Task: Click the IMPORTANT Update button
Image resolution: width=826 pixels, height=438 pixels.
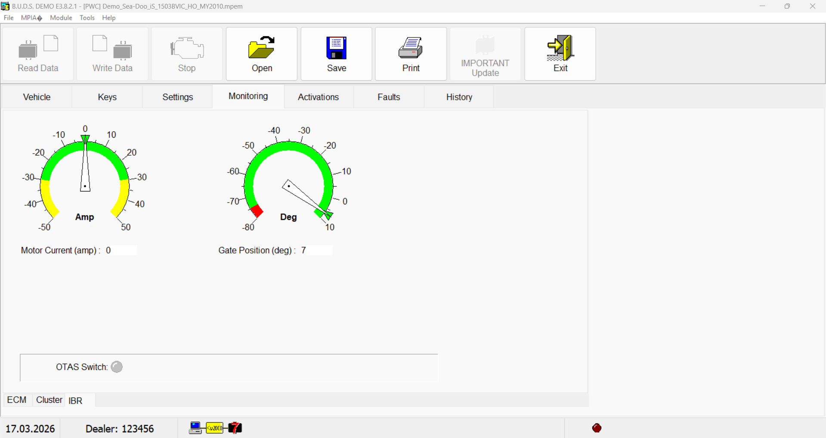Action: pos(485,54)
